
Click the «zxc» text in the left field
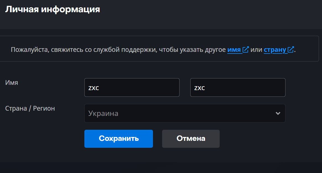tap(94, 88)
